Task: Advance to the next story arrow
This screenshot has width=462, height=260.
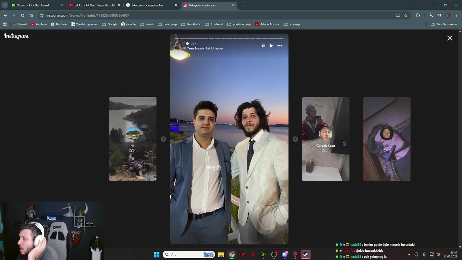Action: [x=295, y=139]
